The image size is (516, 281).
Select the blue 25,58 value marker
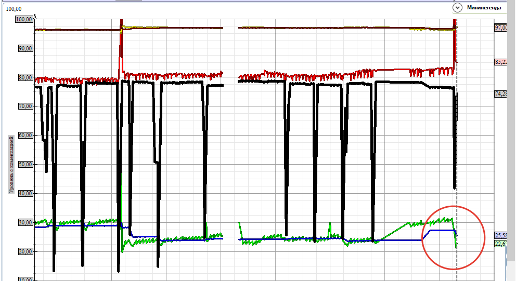click(500, 235)
